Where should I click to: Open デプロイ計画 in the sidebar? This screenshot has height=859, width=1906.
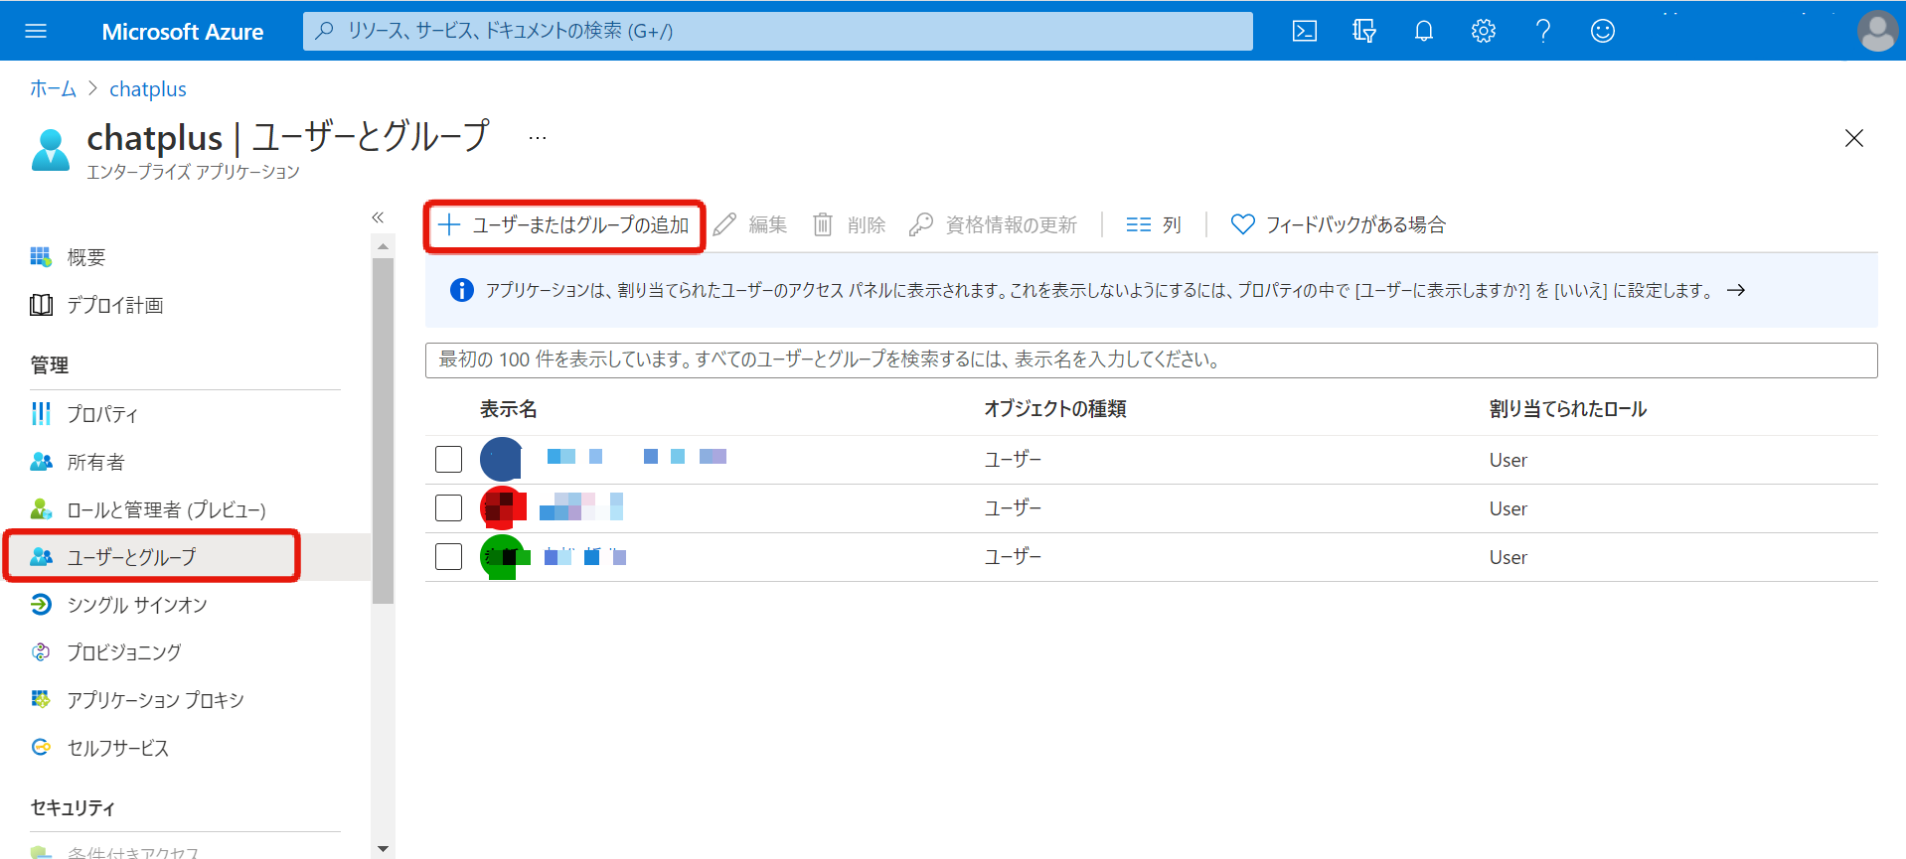pos(115,305)
